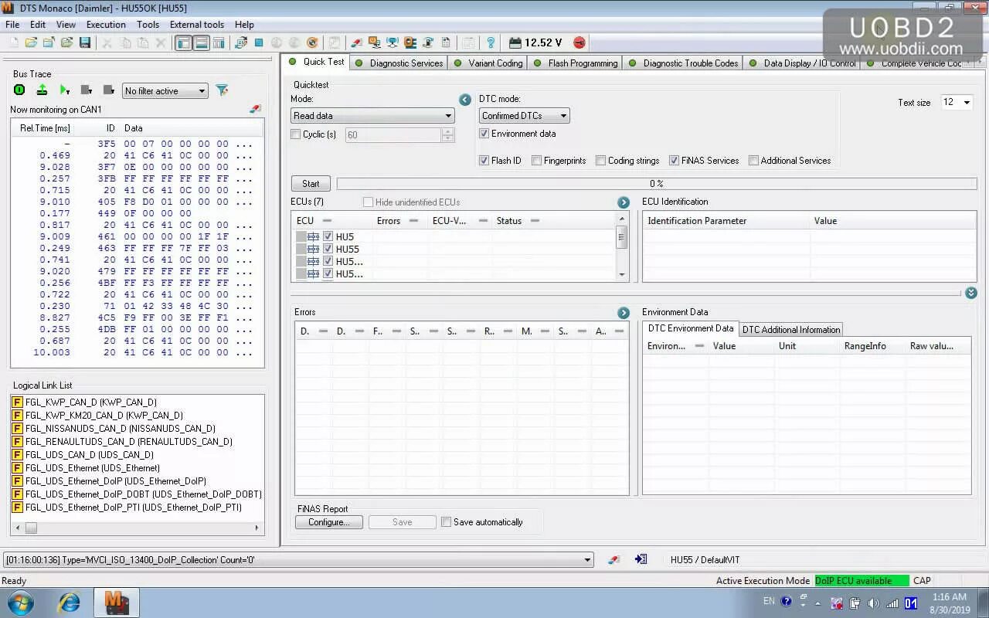
Task: Click the quick test progress bar at 0 %
Action: coord(657,184)
